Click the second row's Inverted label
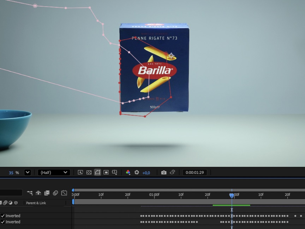This screenshot has height=229, width=305. (x=13, y=222)
